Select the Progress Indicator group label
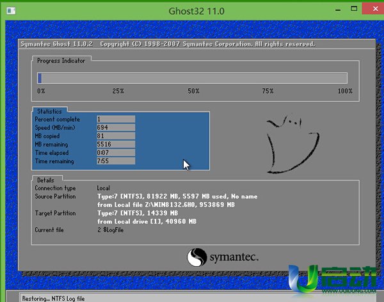This screenshot has height=302, width=384. pyautogui.click(x=61, y=61)
